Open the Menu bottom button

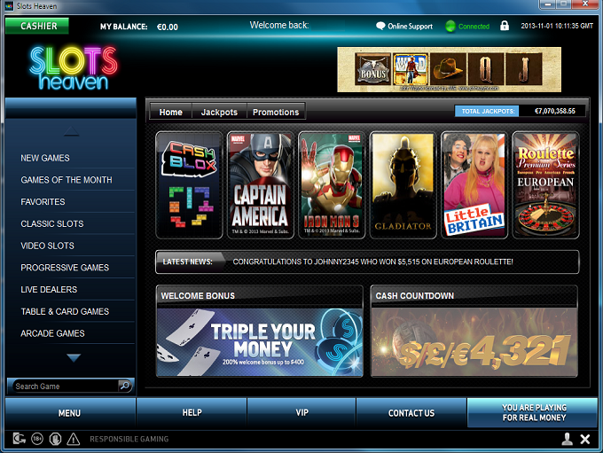click(x=70, y=413)
